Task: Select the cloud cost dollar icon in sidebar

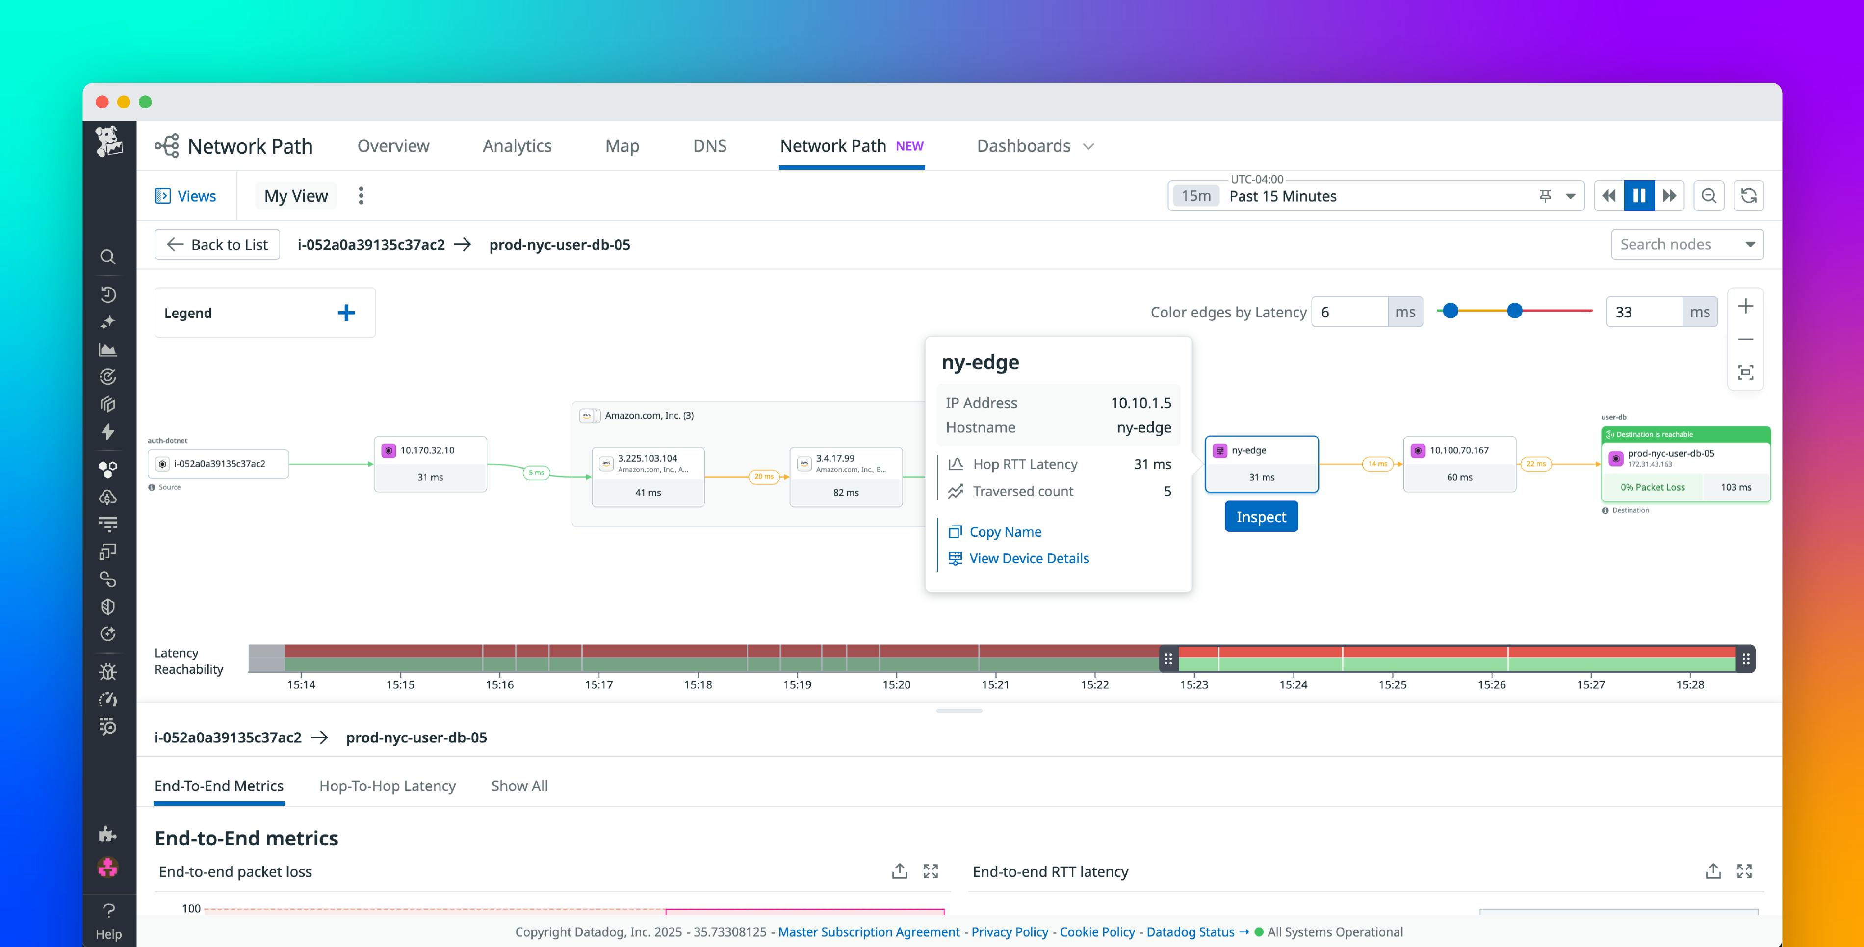Action: pyautogui.click(x=108, y=498)
